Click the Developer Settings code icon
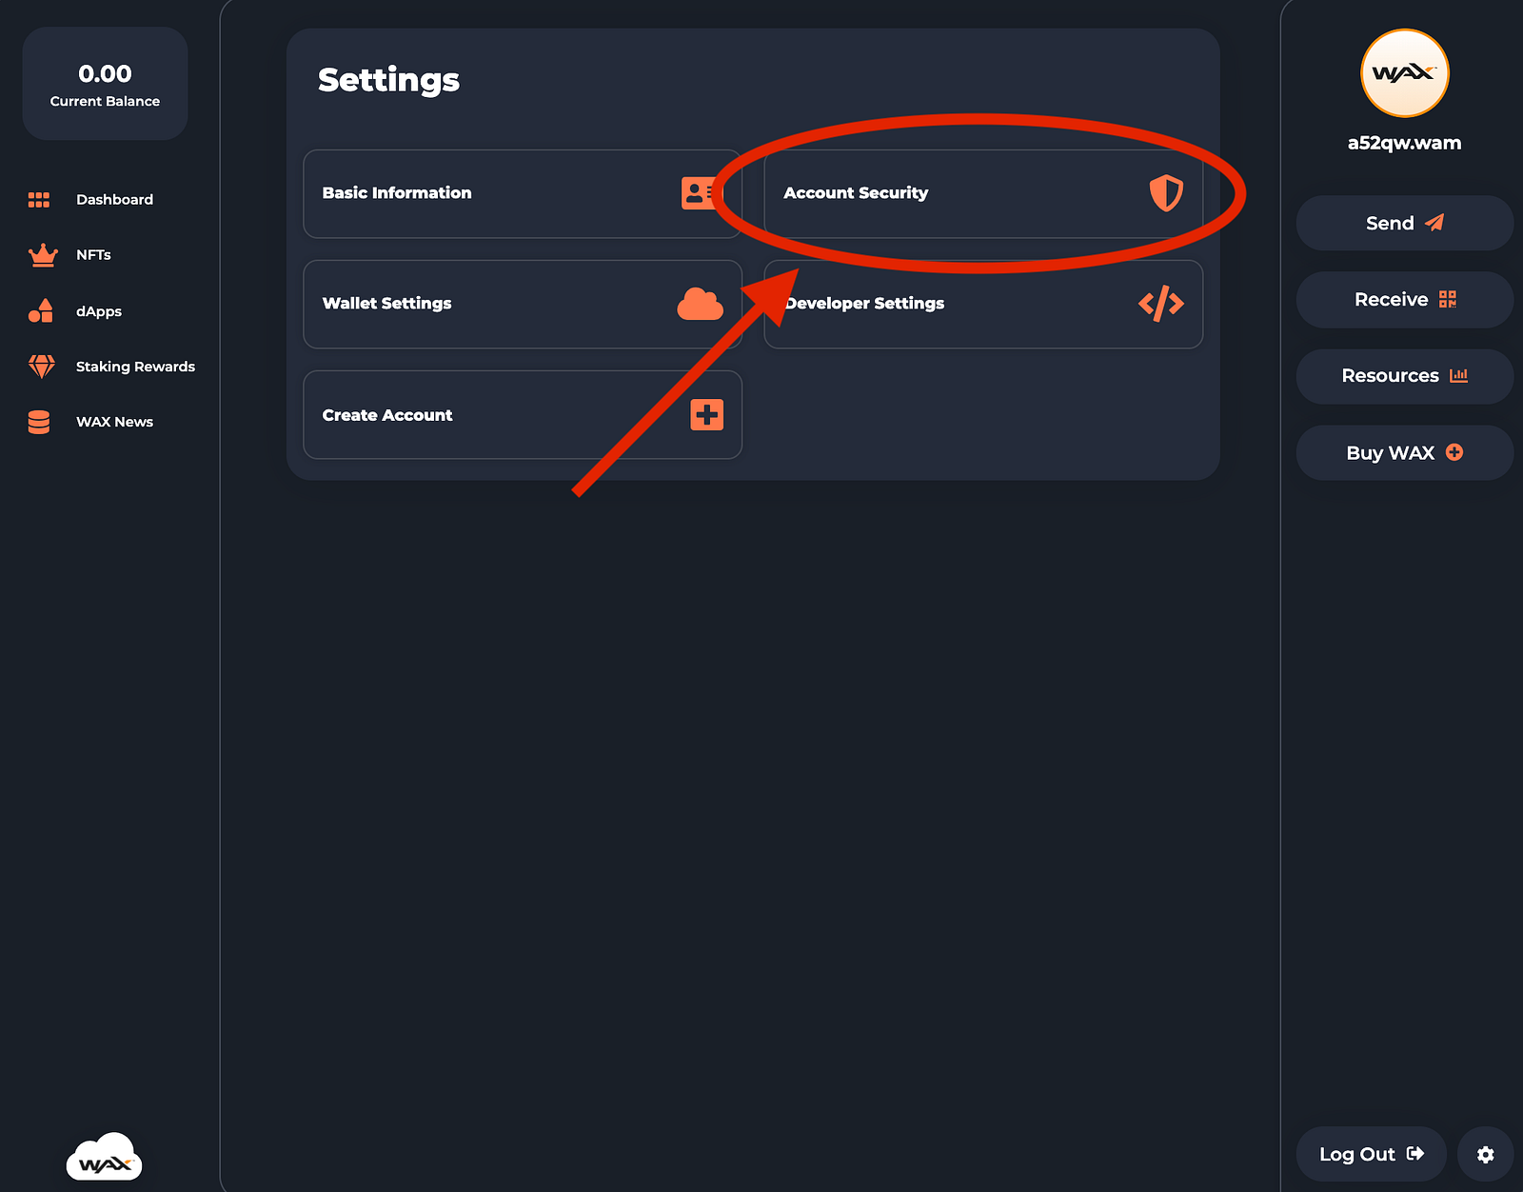 pyautogui.click(x=1161, y=304)
